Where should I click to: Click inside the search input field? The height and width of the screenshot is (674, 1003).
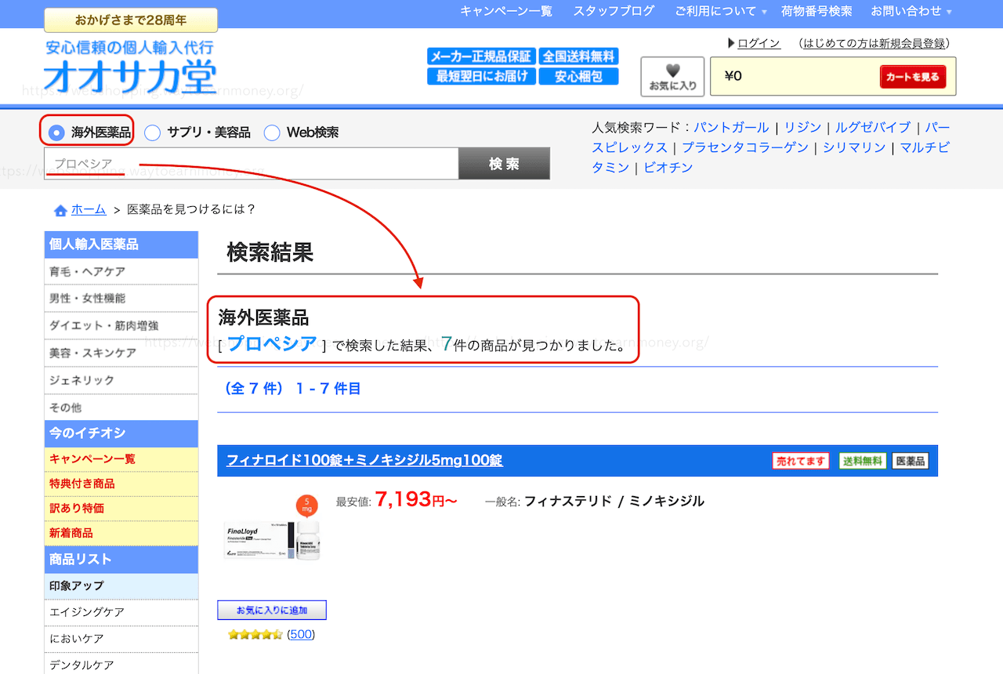click(251, 163)
